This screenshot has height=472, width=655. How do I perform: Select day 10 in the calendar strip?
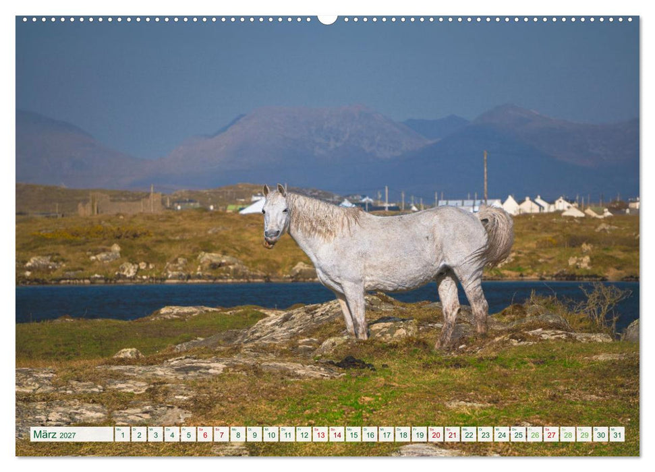[270, 434]
